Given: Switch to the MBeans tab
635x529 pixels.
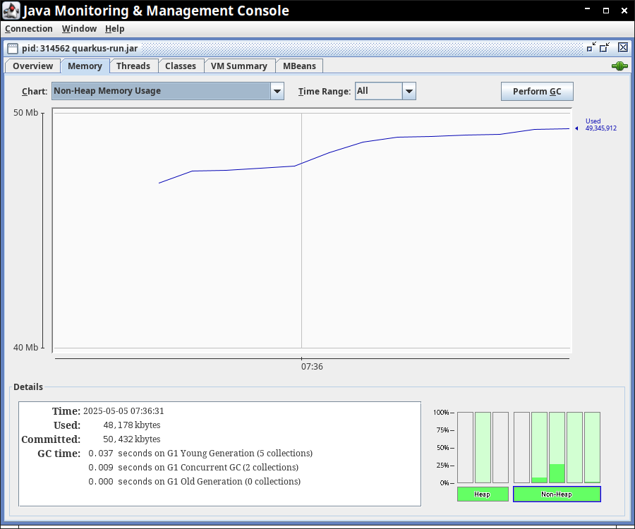Looking at the screenshot, I should (x=299, y=66).
